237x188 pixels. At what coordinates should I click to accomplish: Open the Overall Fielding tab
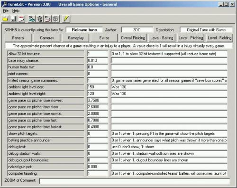click(x=133, y=38)
